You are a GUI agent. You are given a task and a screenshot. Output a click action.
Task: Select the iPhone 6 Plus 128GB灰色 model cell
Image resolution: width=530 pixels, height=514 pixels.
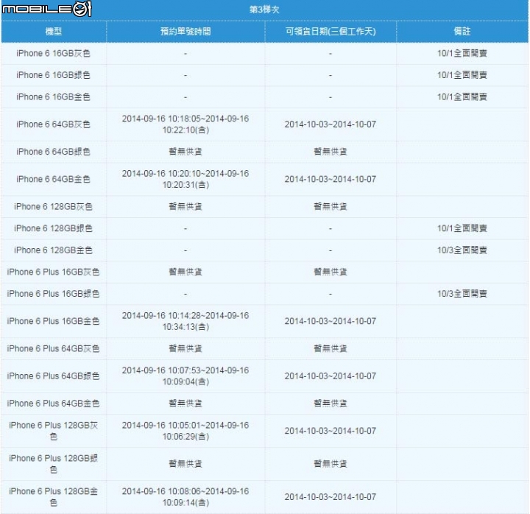tap(54, 431)
